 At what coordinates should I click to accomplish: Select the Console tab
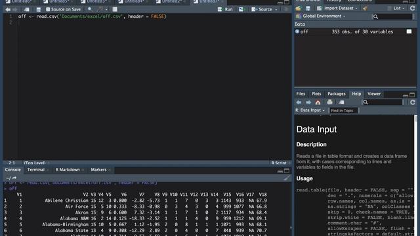click(13, 170)
